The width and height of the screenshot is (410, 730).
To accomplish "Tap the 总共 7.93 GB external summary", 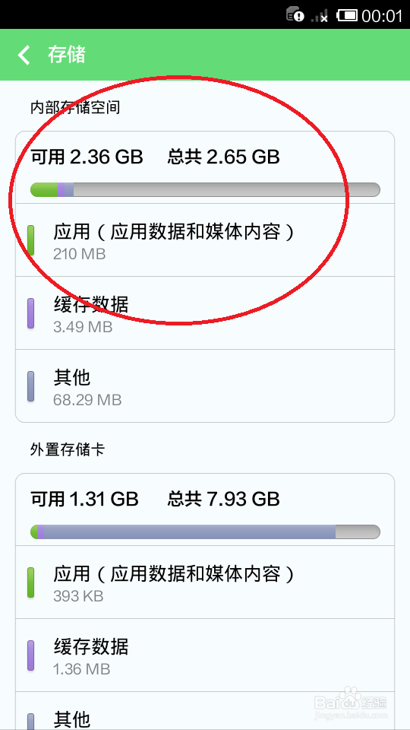I will (x=223, y=499).
